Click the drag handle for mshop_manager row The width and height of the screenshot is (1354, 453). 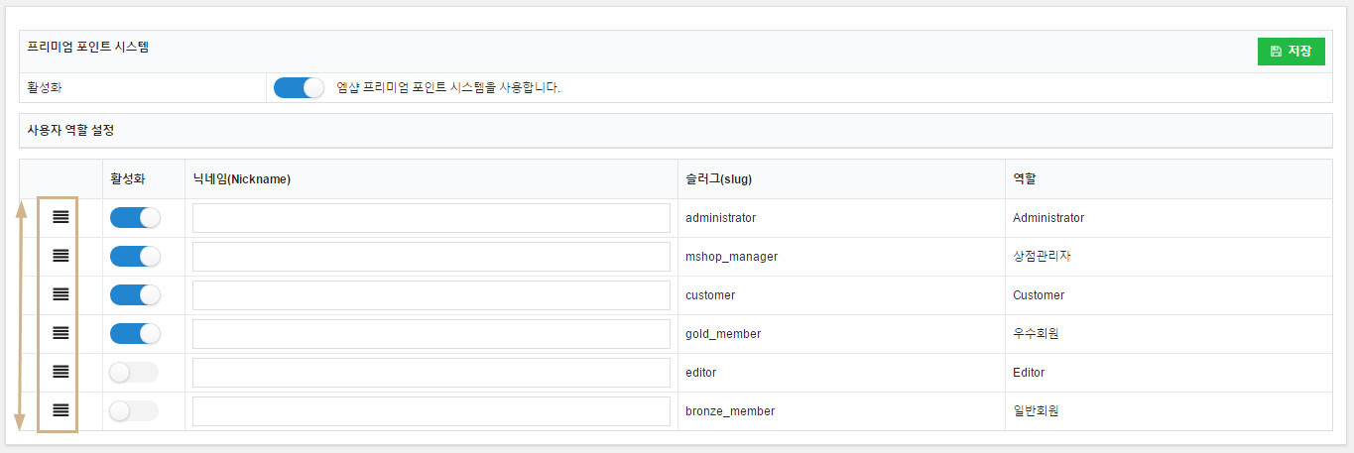point(61,256)
